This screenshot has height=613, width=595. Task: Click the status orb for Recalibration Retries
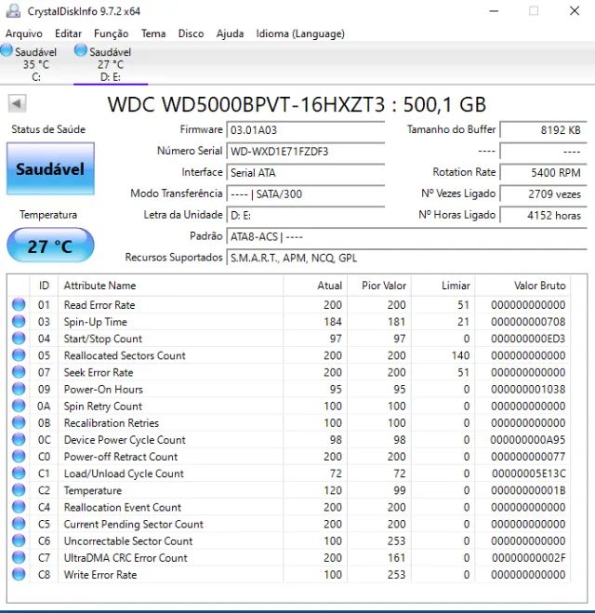coord(19,422)
